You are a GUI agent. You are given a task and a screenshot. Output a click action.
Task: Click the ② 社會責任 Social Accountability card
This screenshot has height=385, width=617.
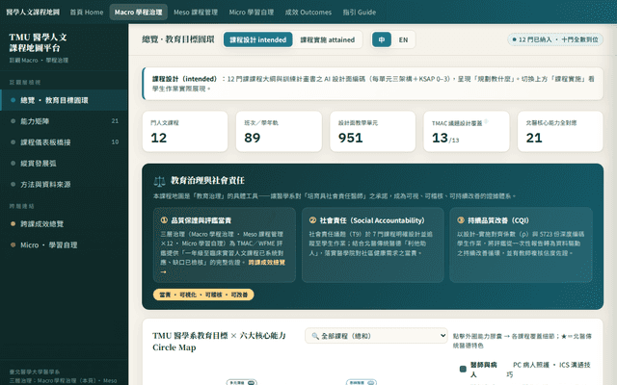click(x=373, y=244)
